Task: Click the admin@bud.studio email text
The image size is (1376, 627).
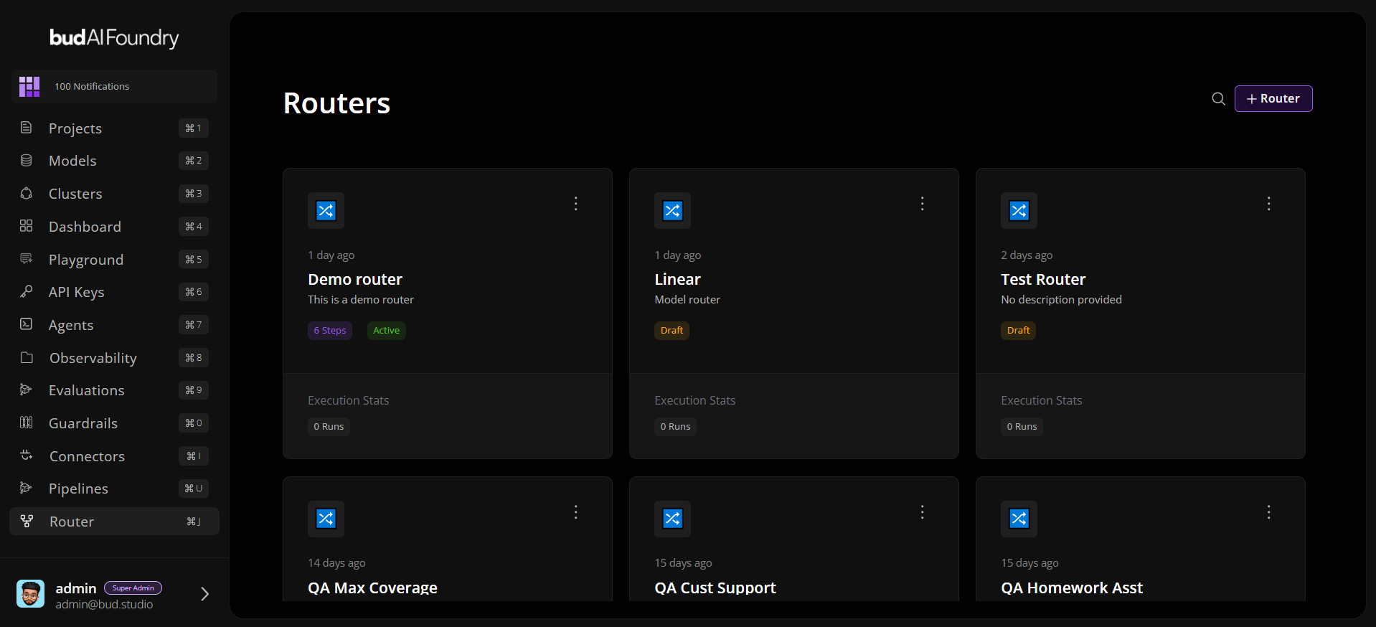Action: pos(104,605)
